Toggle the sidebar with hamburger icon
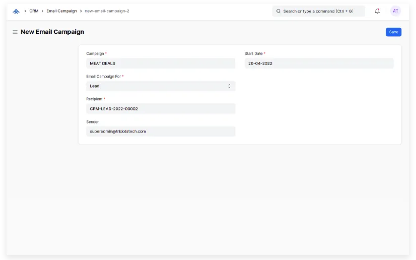Image resolution: width=416 pixels, height=260 pixels. [15, 32]
